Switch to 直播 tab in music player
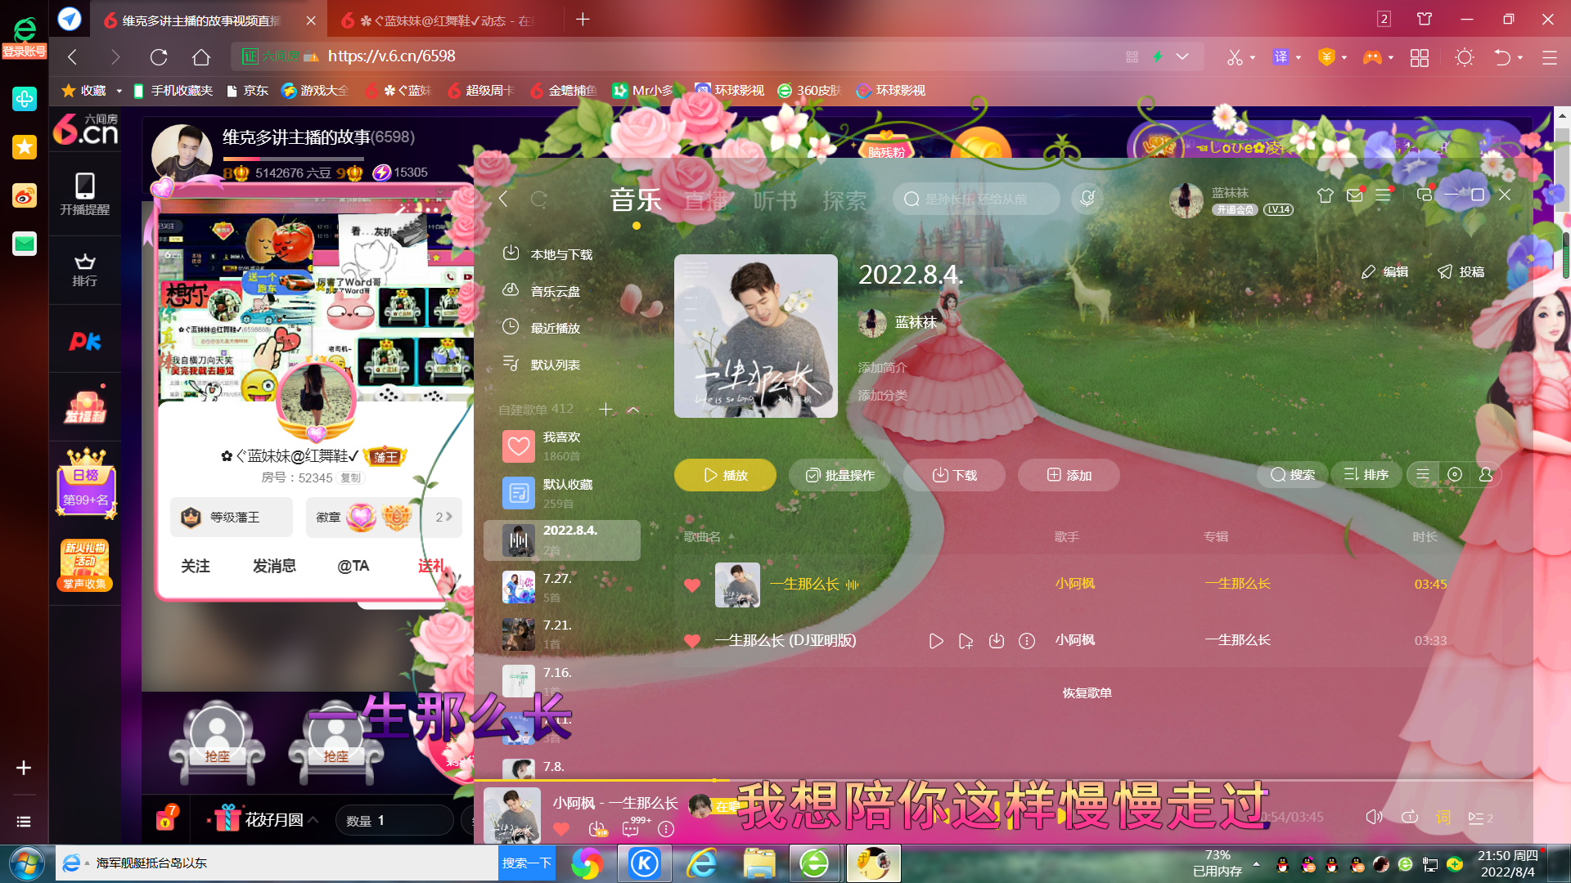The image size is (1571, 883). click(x=706, y=199)
